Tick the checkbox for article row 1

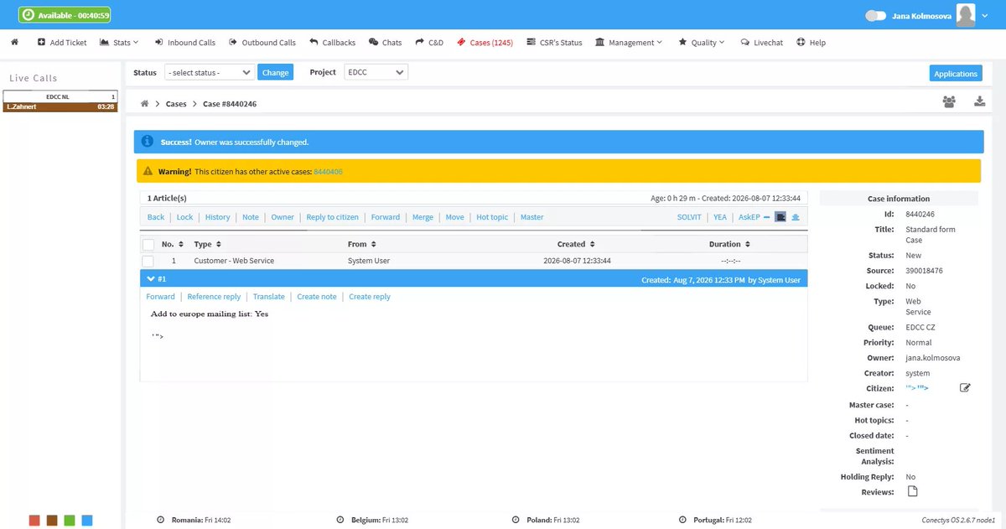pos(148,261)
